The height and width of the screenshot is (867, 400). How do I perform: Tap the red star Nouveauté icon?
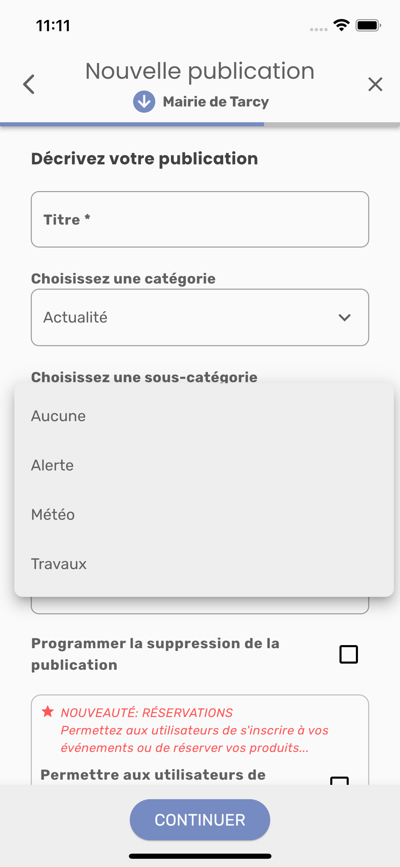point(48,712)
